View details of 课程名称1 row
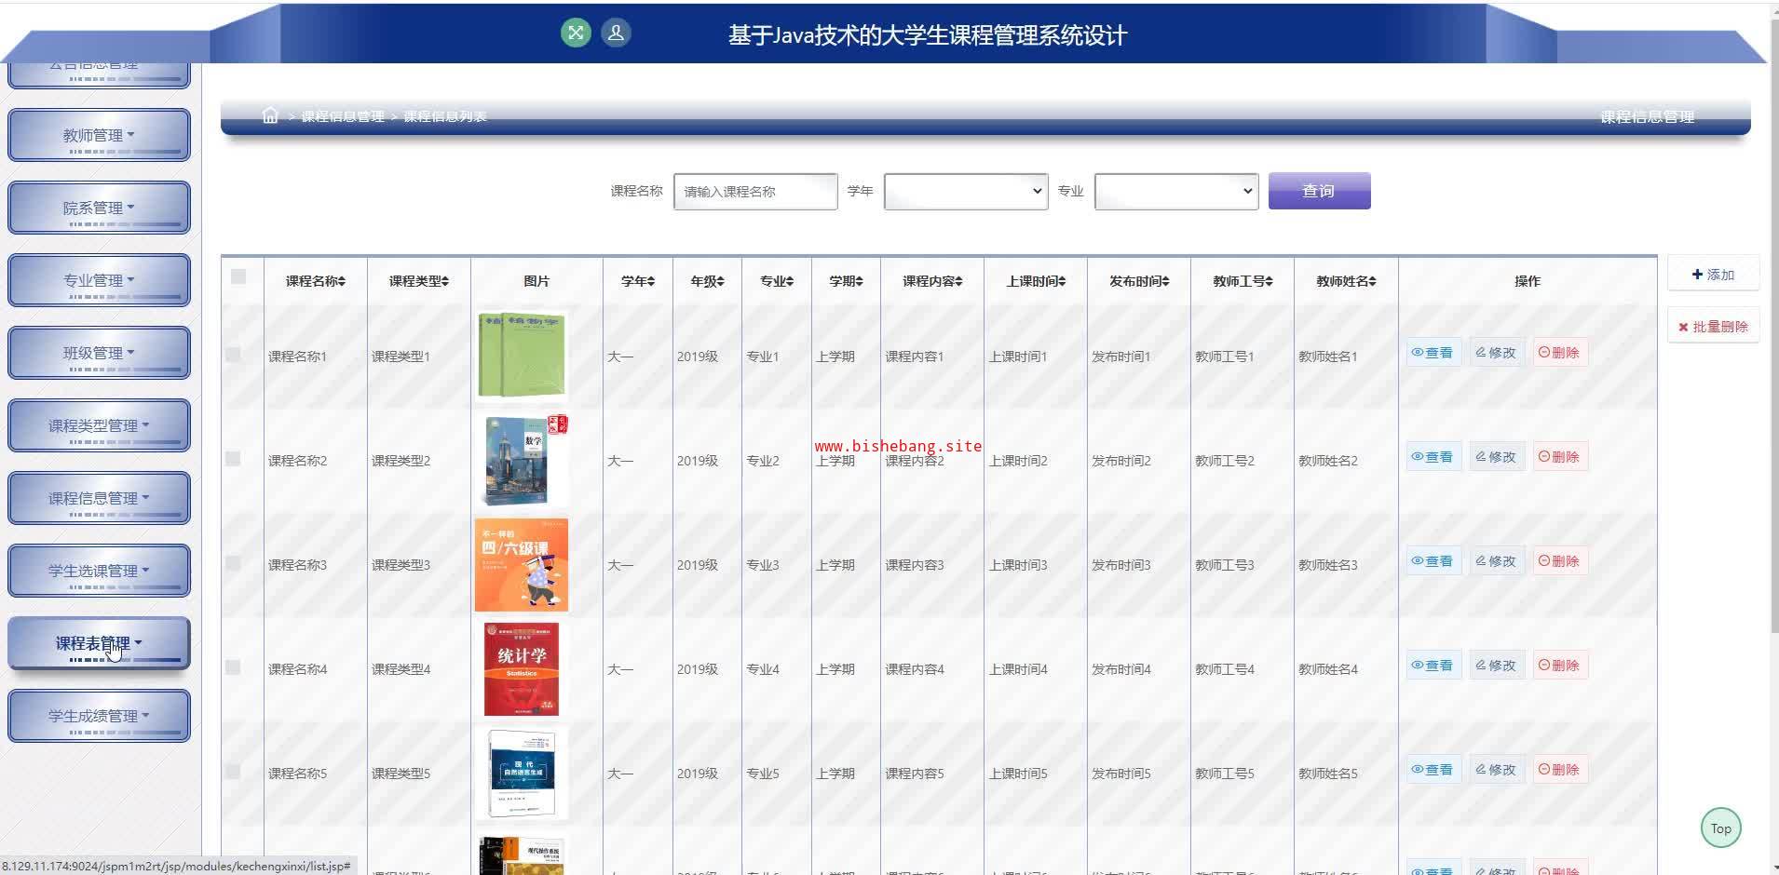Screen dimensions: 1779x875 click(x=1433, y=353)
